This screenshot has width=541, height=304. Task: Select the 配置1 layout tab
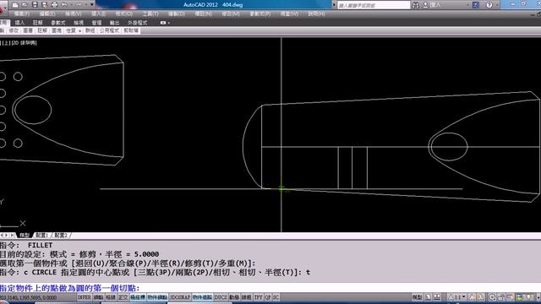[x=41, y=236]
